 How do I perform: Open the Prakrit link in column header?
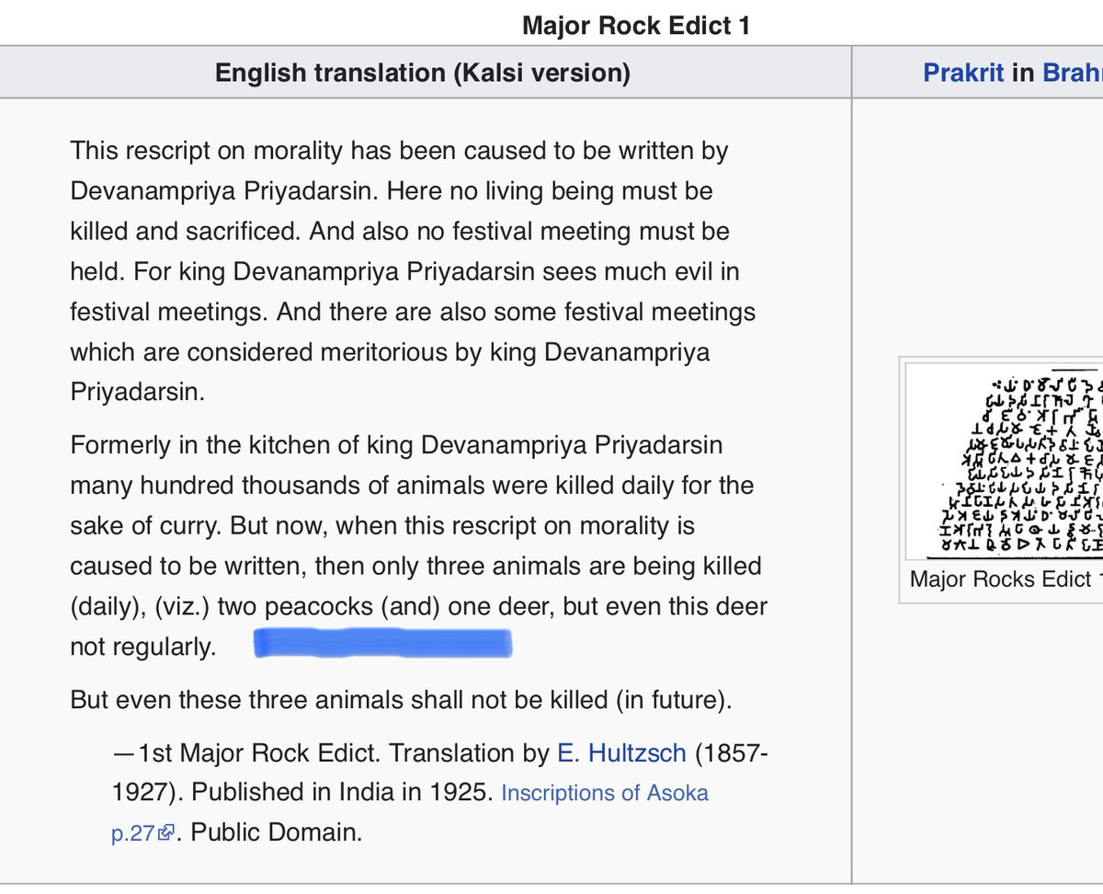pos(963,73)
